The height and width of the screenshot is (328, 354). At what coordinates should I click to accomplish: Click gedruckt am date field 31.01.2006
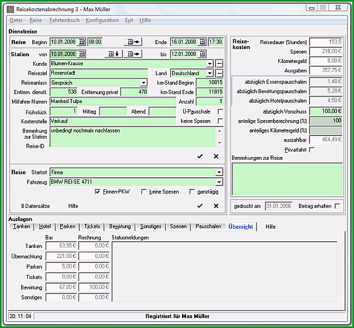click(278, 206)
